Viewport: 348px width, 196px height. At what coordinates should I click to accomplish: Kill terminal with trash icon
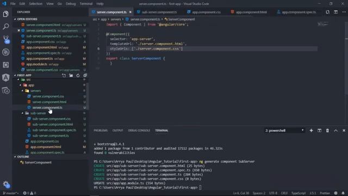coord(327,131)
